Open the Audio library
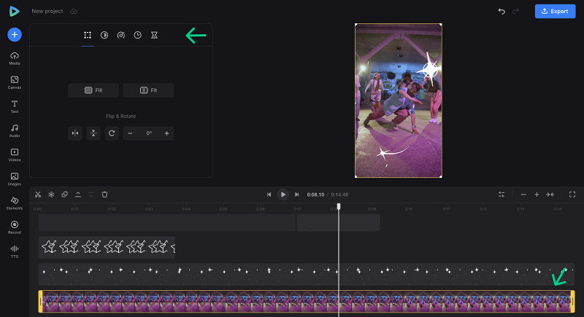 15,131
